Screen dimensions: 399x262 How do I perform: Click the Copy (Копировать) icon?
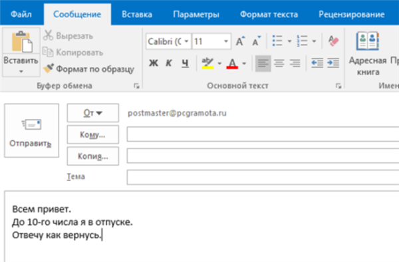click(48, 52)
